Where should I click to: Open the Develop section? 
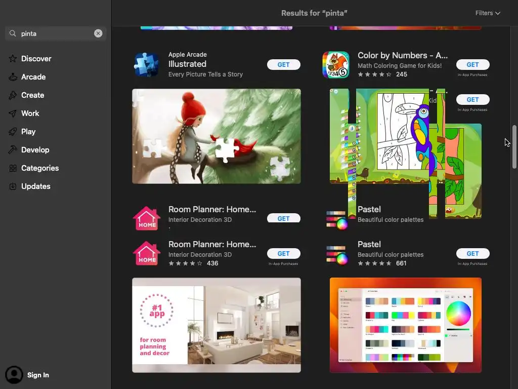[35, 149]
